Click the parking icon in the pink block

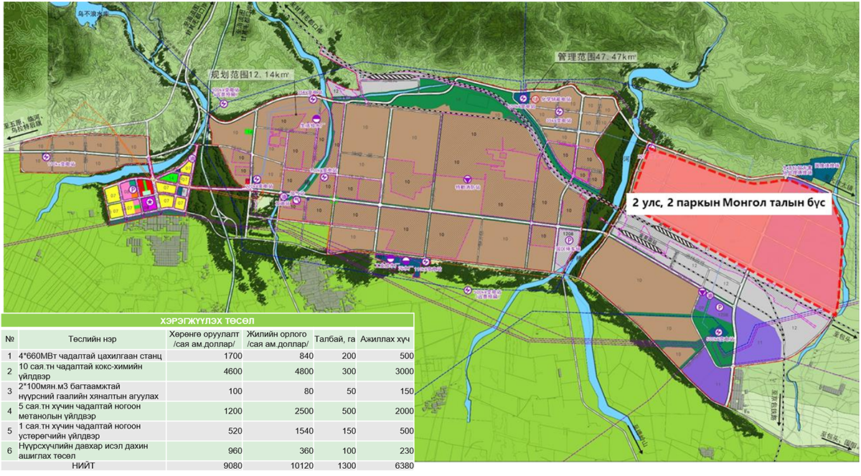click(133, 190)
